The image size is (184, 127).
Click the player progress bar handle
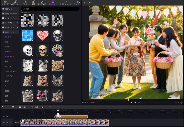128,100
